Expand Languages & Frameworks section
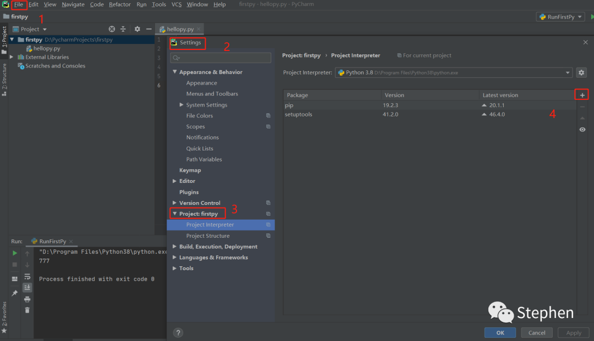 (175, 258)
